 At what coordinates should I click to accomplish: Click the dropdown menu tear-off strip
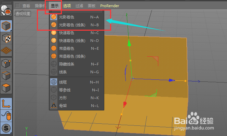pos(77,11)
